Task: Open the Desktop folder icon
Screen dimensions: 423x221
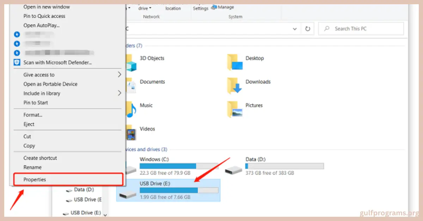Action: (x=235, y=62)
